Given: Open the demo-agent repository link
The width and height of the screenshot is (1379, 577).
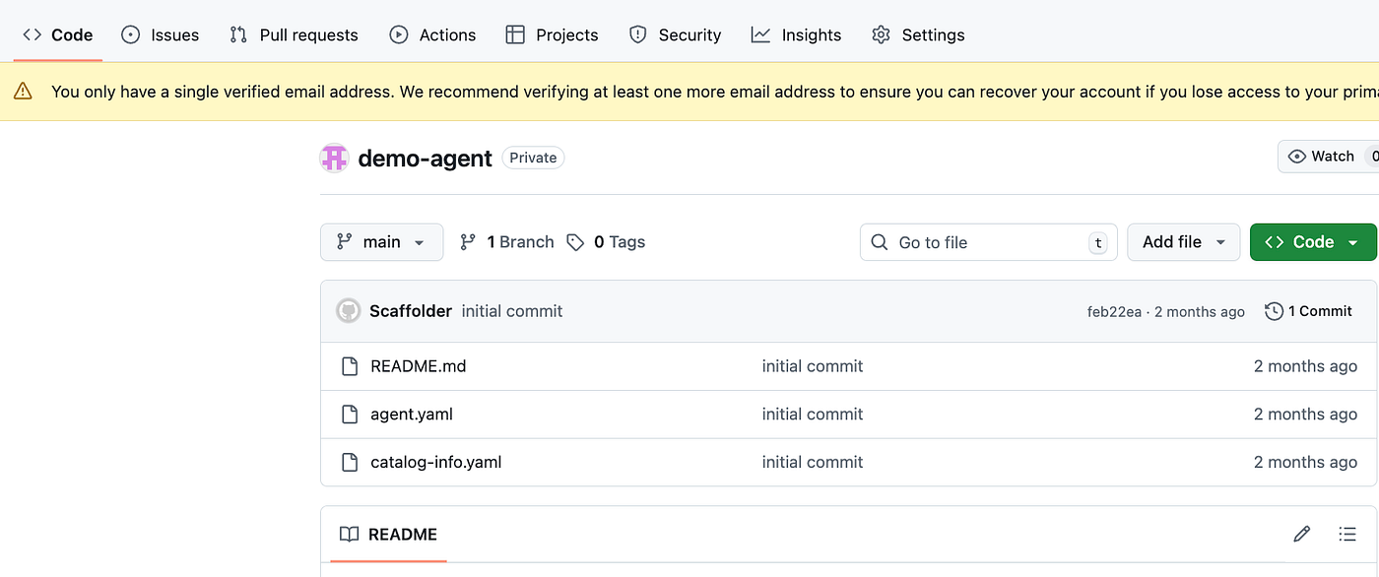Looking at the screenshot, I should pyautogui.click(x=425, y=158).
